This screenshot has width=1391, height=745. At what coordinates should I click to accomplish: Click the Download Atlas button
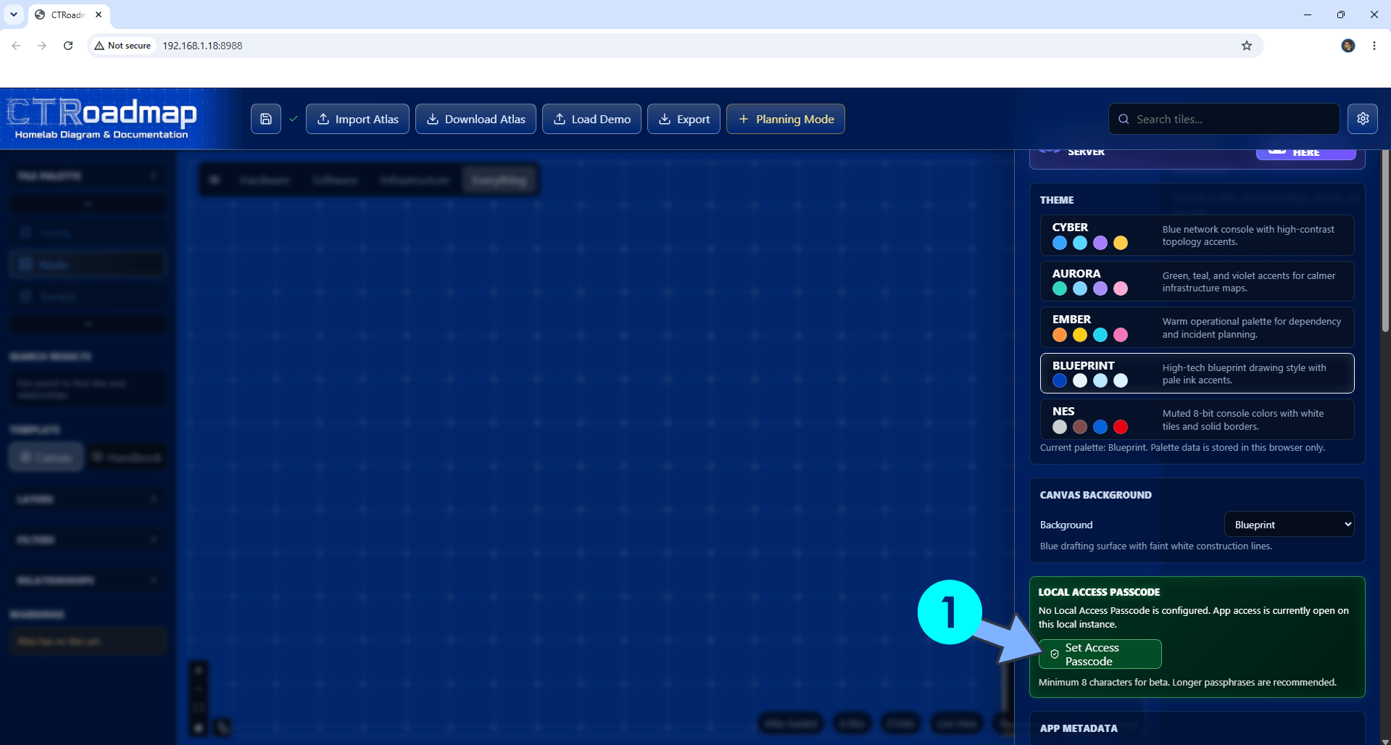pos(476,119)
